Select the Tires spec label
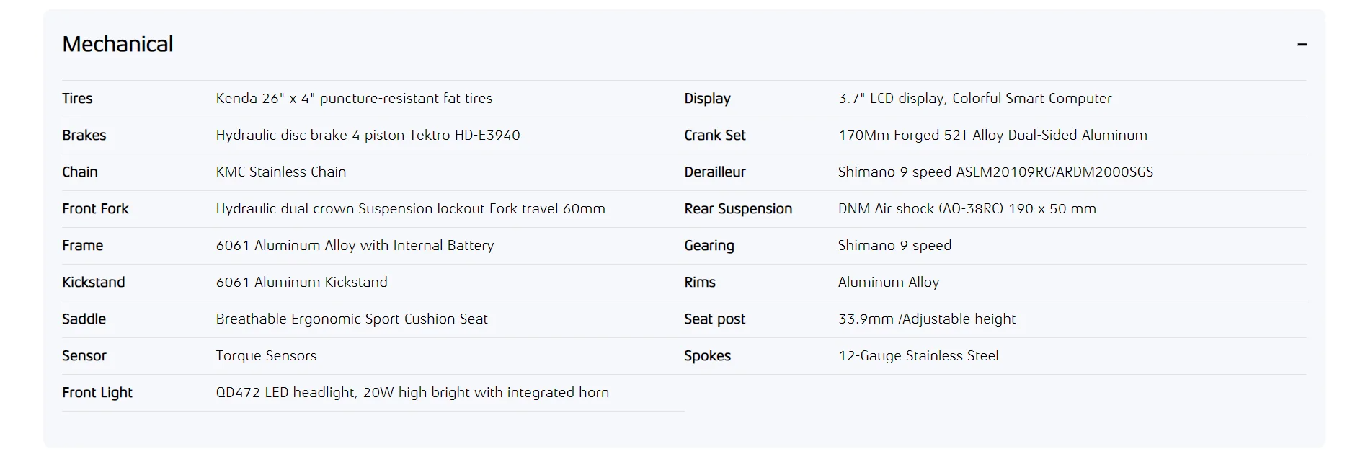Image resolution: width=1368 pixels, height=457 pixels. (x=77, y=98)
